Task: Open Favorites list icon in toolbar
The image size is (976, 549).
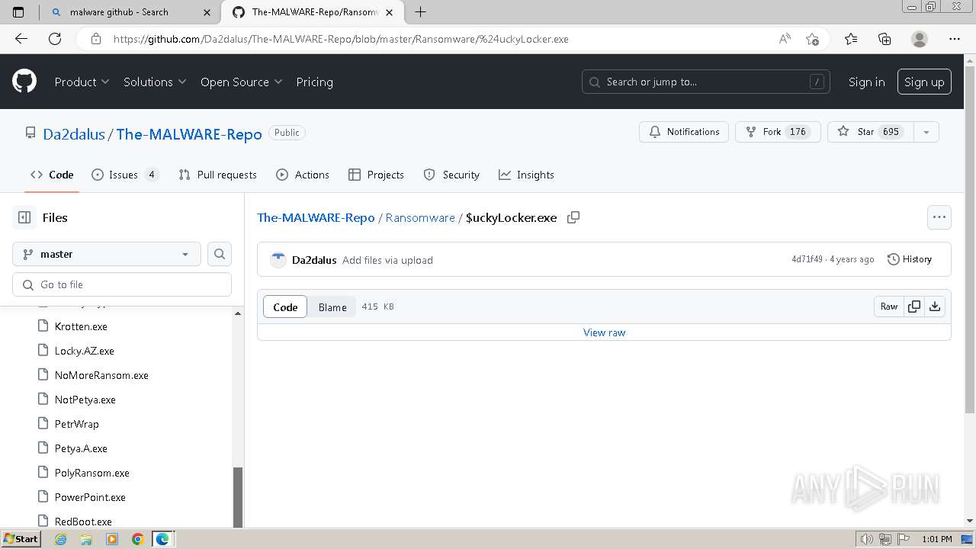Action: (x=851, y=39)
